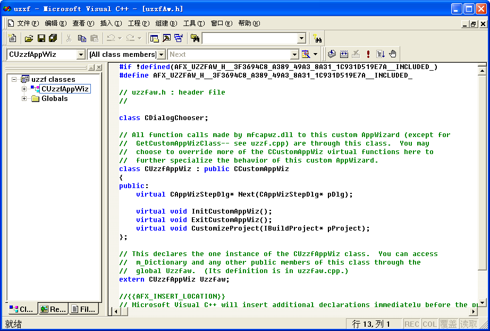Click the editor vertical scrollbar down arrow

[482, 302]
